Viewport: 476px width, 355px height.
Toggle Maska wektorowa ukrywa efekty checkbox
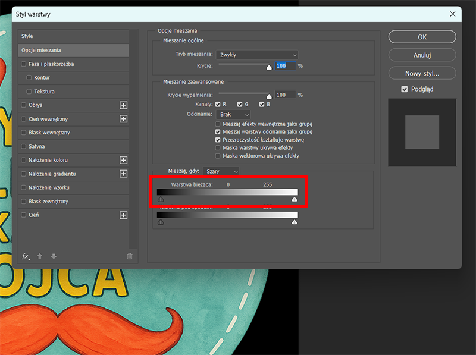point(218,156)
